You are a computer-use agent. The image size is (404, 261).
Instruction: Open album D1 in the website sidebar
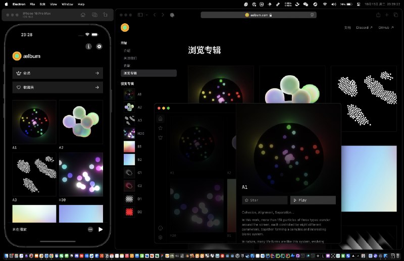click(133, 198)
